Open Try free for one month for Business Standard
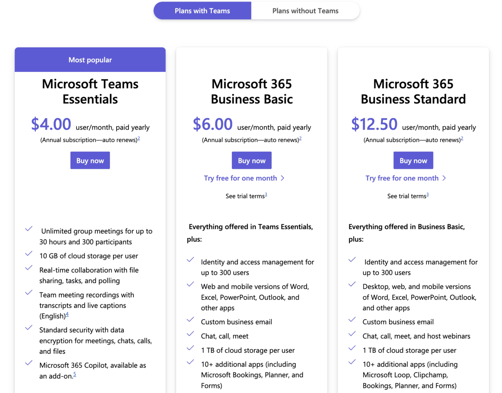 click(x=402, y=178)
